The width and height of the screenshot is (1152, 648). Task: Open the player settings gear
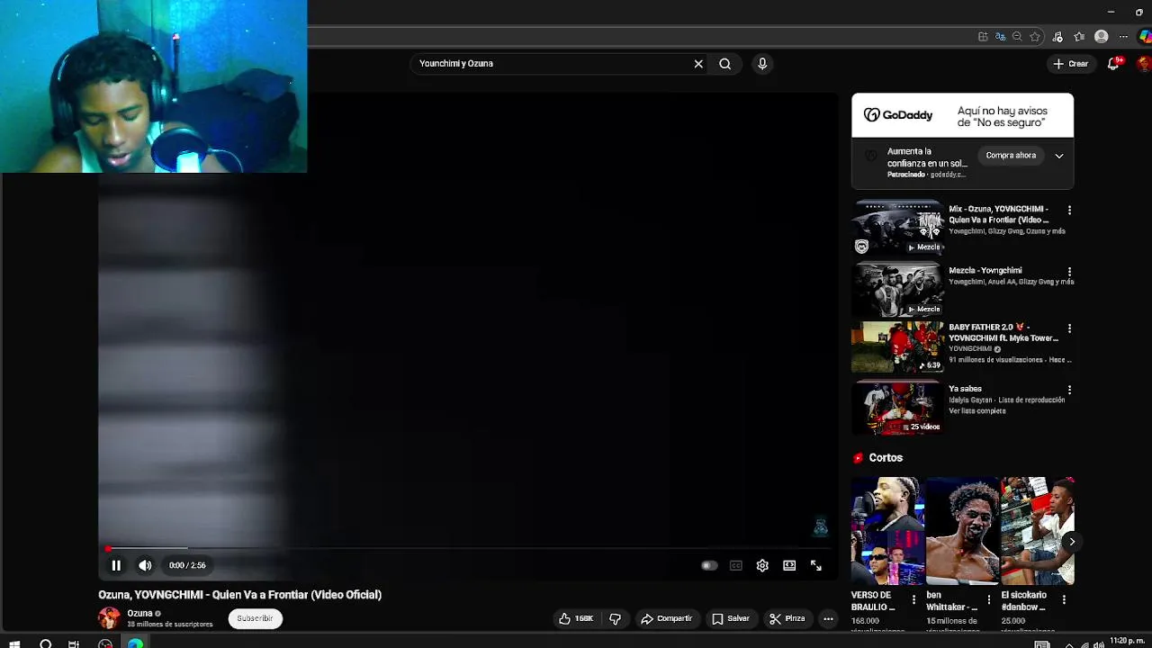762,565
